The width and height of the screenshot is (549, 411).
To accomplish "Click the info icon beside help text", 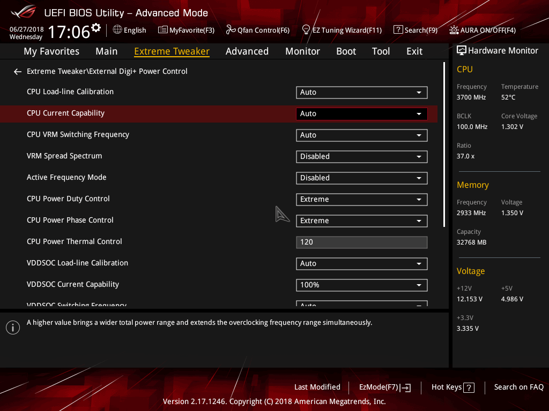I will pyautogui.click(x=13, y=328).
